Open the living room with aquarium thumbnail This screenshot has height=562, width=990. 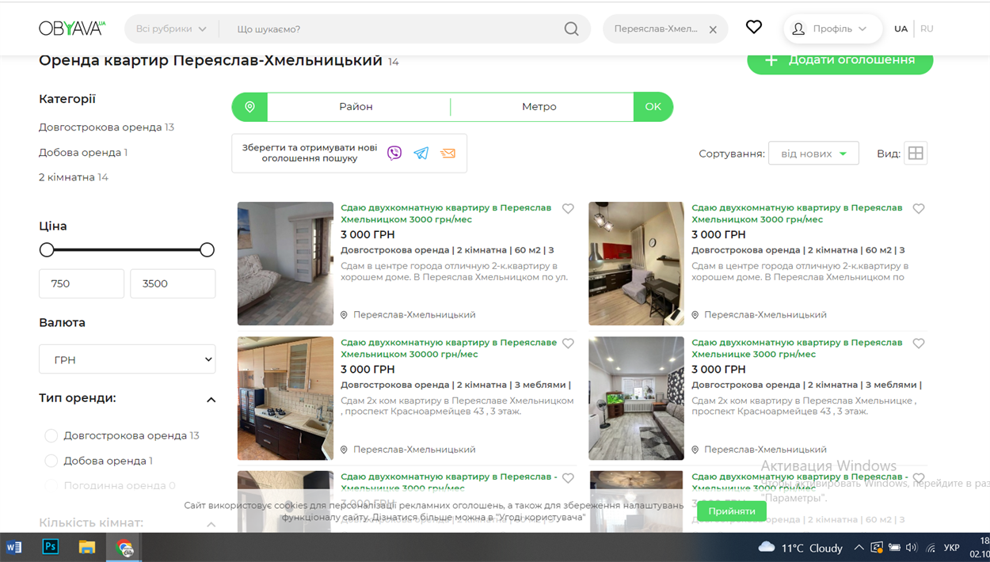[636, 398]
